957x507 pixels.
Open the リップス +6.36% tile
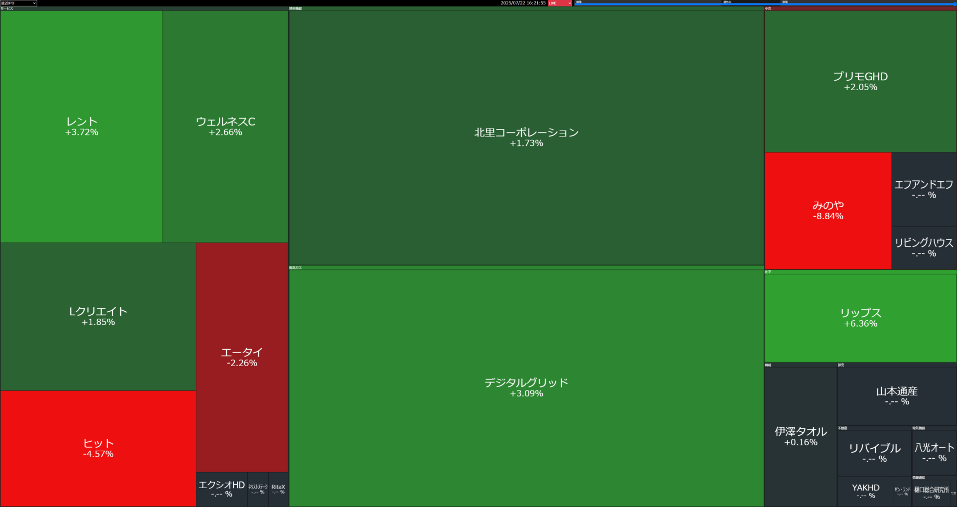(860, 318)
